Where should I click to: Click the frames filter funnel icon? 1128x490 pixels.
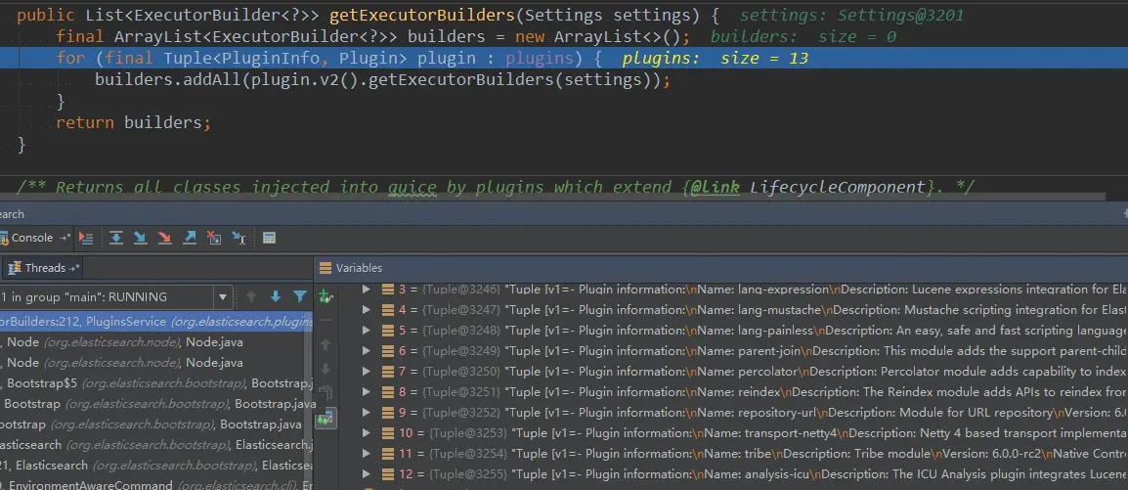(300, 296)
